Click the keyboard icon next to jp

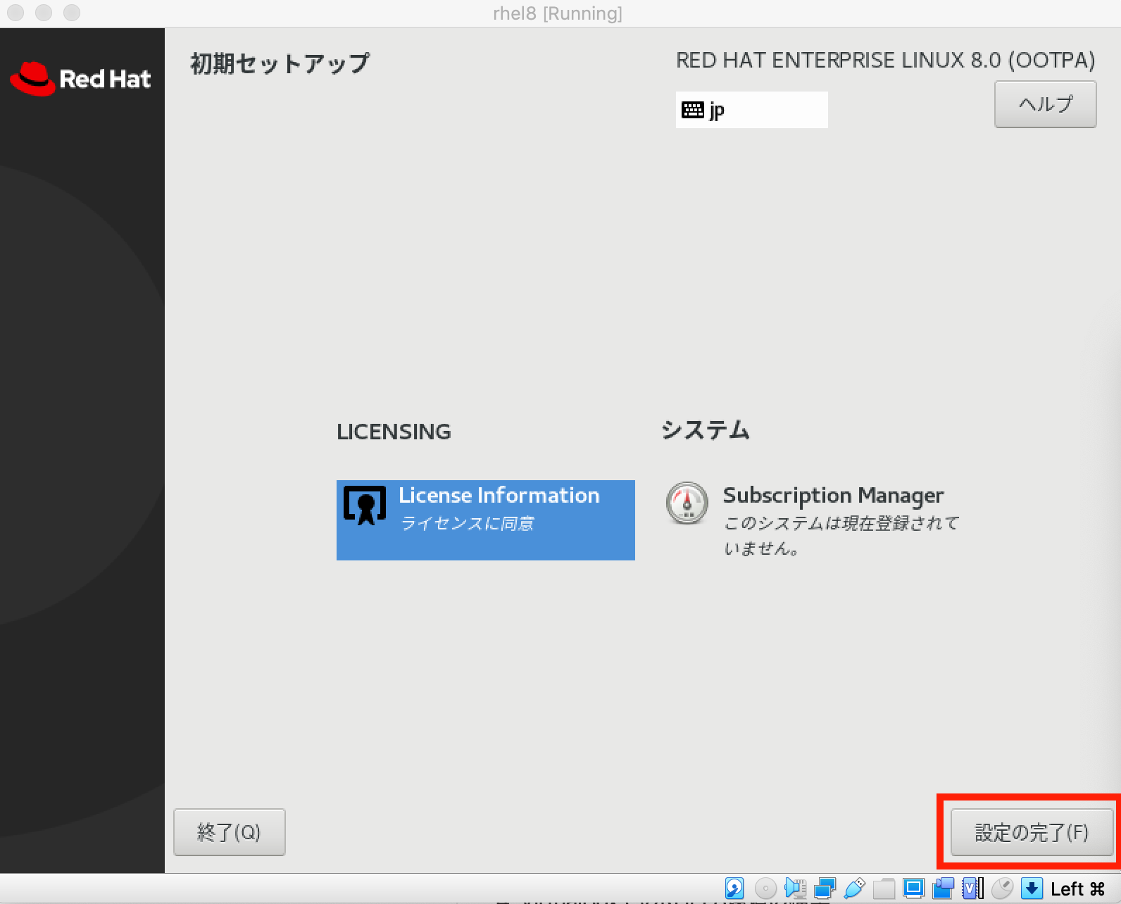[x=693, y=110]
